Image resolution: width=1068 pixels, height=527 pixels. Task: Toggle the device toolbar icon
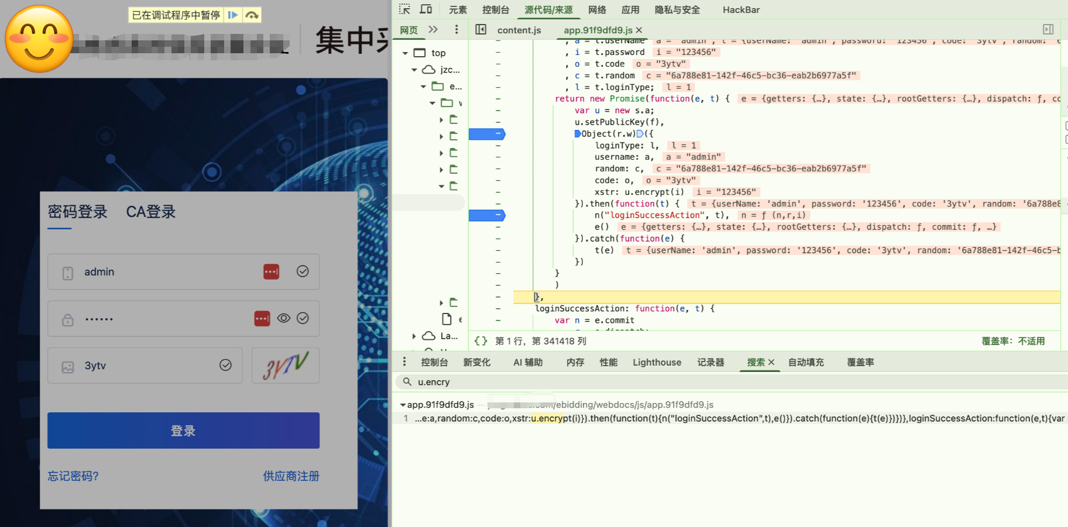point(426,9)
